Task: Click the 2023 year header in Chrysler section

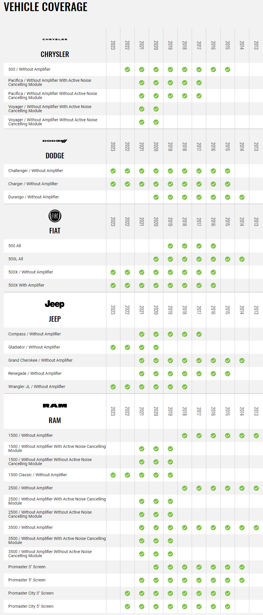Action: pyautogui.click(x=113, y=45)
